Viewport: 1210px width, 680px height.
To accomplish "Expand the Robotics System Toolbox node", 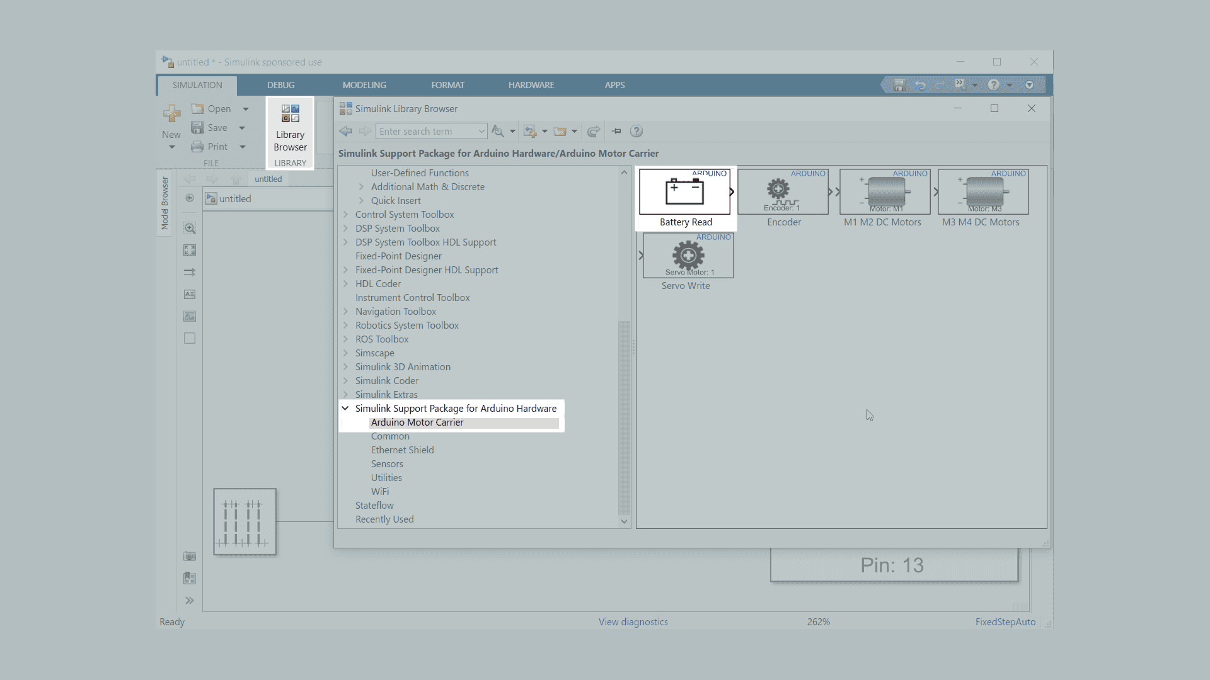I will point(345,326).
